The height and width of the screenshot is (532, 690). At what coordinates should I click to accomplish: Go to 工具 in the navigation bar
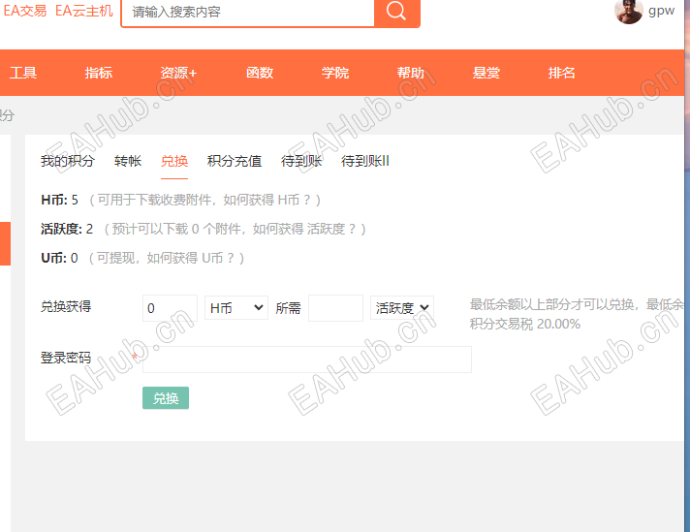tap(23, 73)
